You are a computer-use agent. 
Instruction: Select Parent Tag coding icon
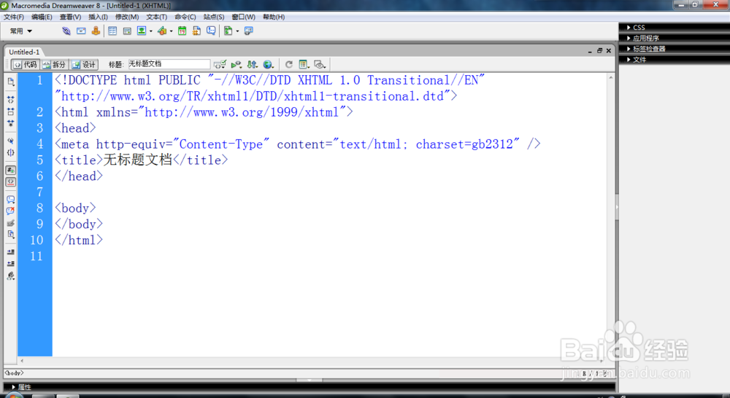(11, 141)
